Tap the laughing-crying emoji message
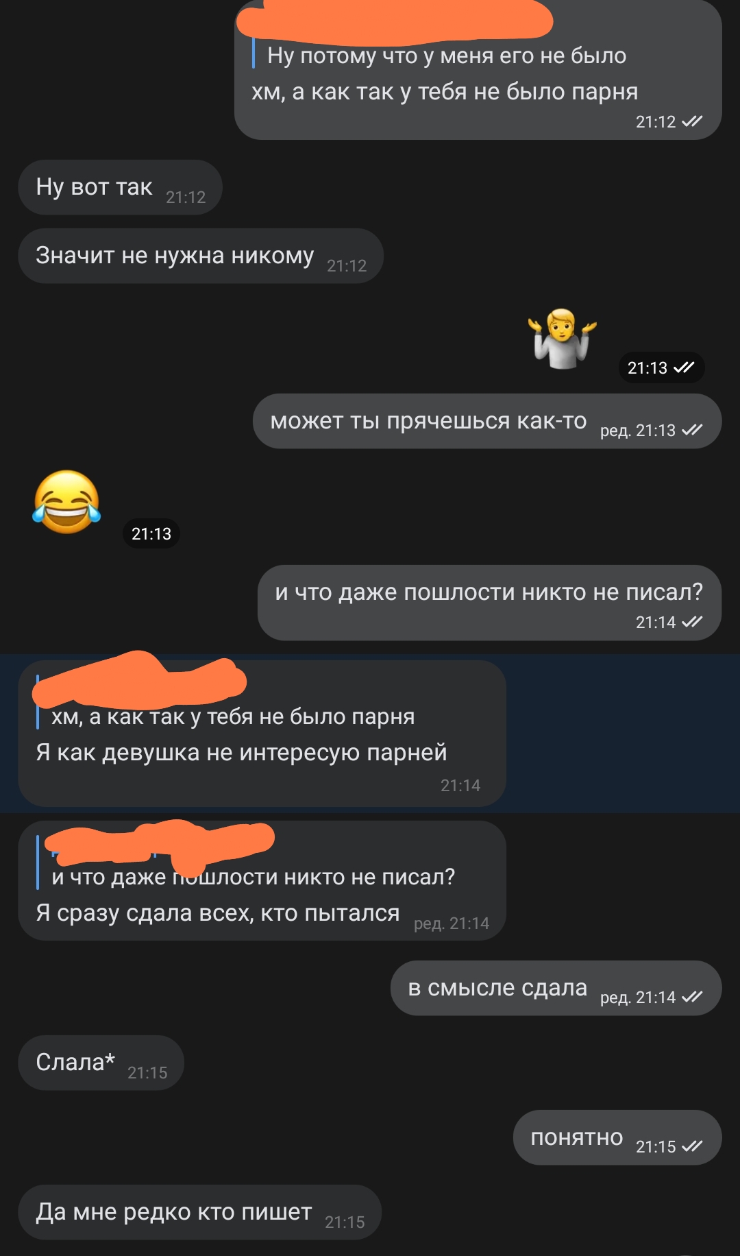740x1256 pixels. click(x=66, y=502)
